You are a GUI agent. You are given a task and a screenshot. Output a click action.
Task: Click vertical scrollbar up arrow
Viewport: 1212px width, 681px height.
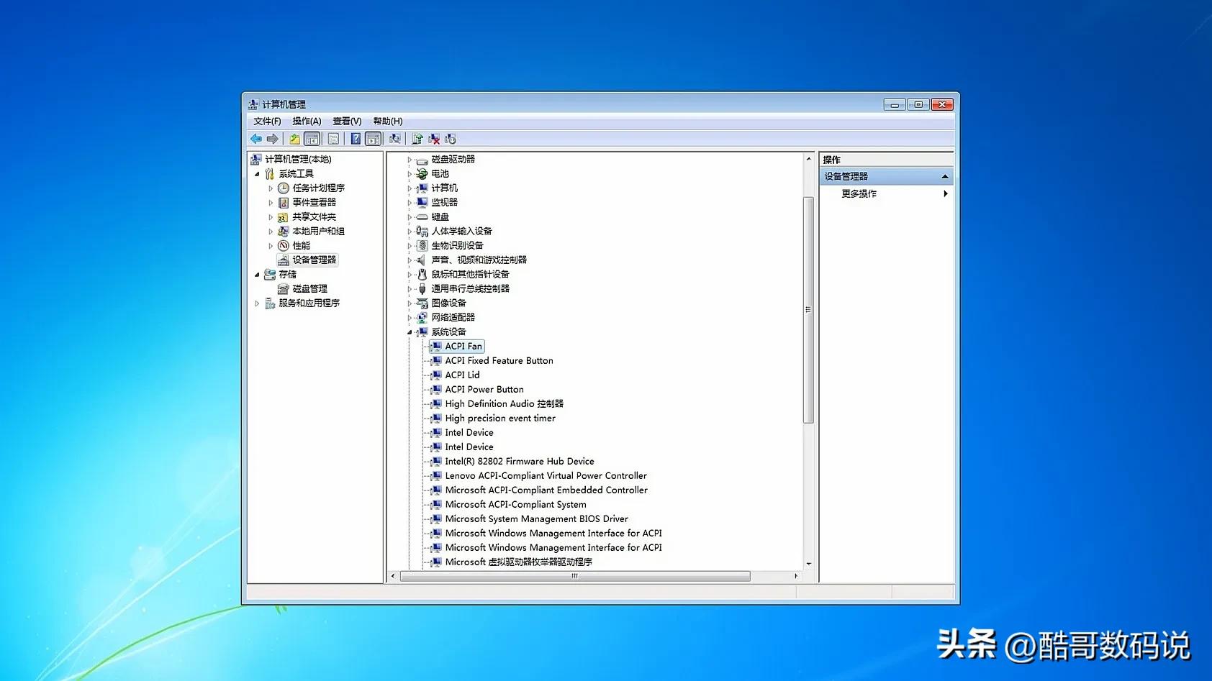click(808, 158)
